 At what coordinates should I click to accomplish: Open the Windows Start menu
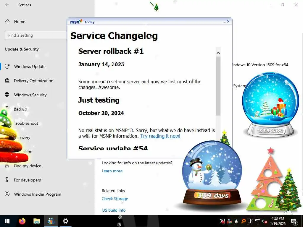point(7,221)
